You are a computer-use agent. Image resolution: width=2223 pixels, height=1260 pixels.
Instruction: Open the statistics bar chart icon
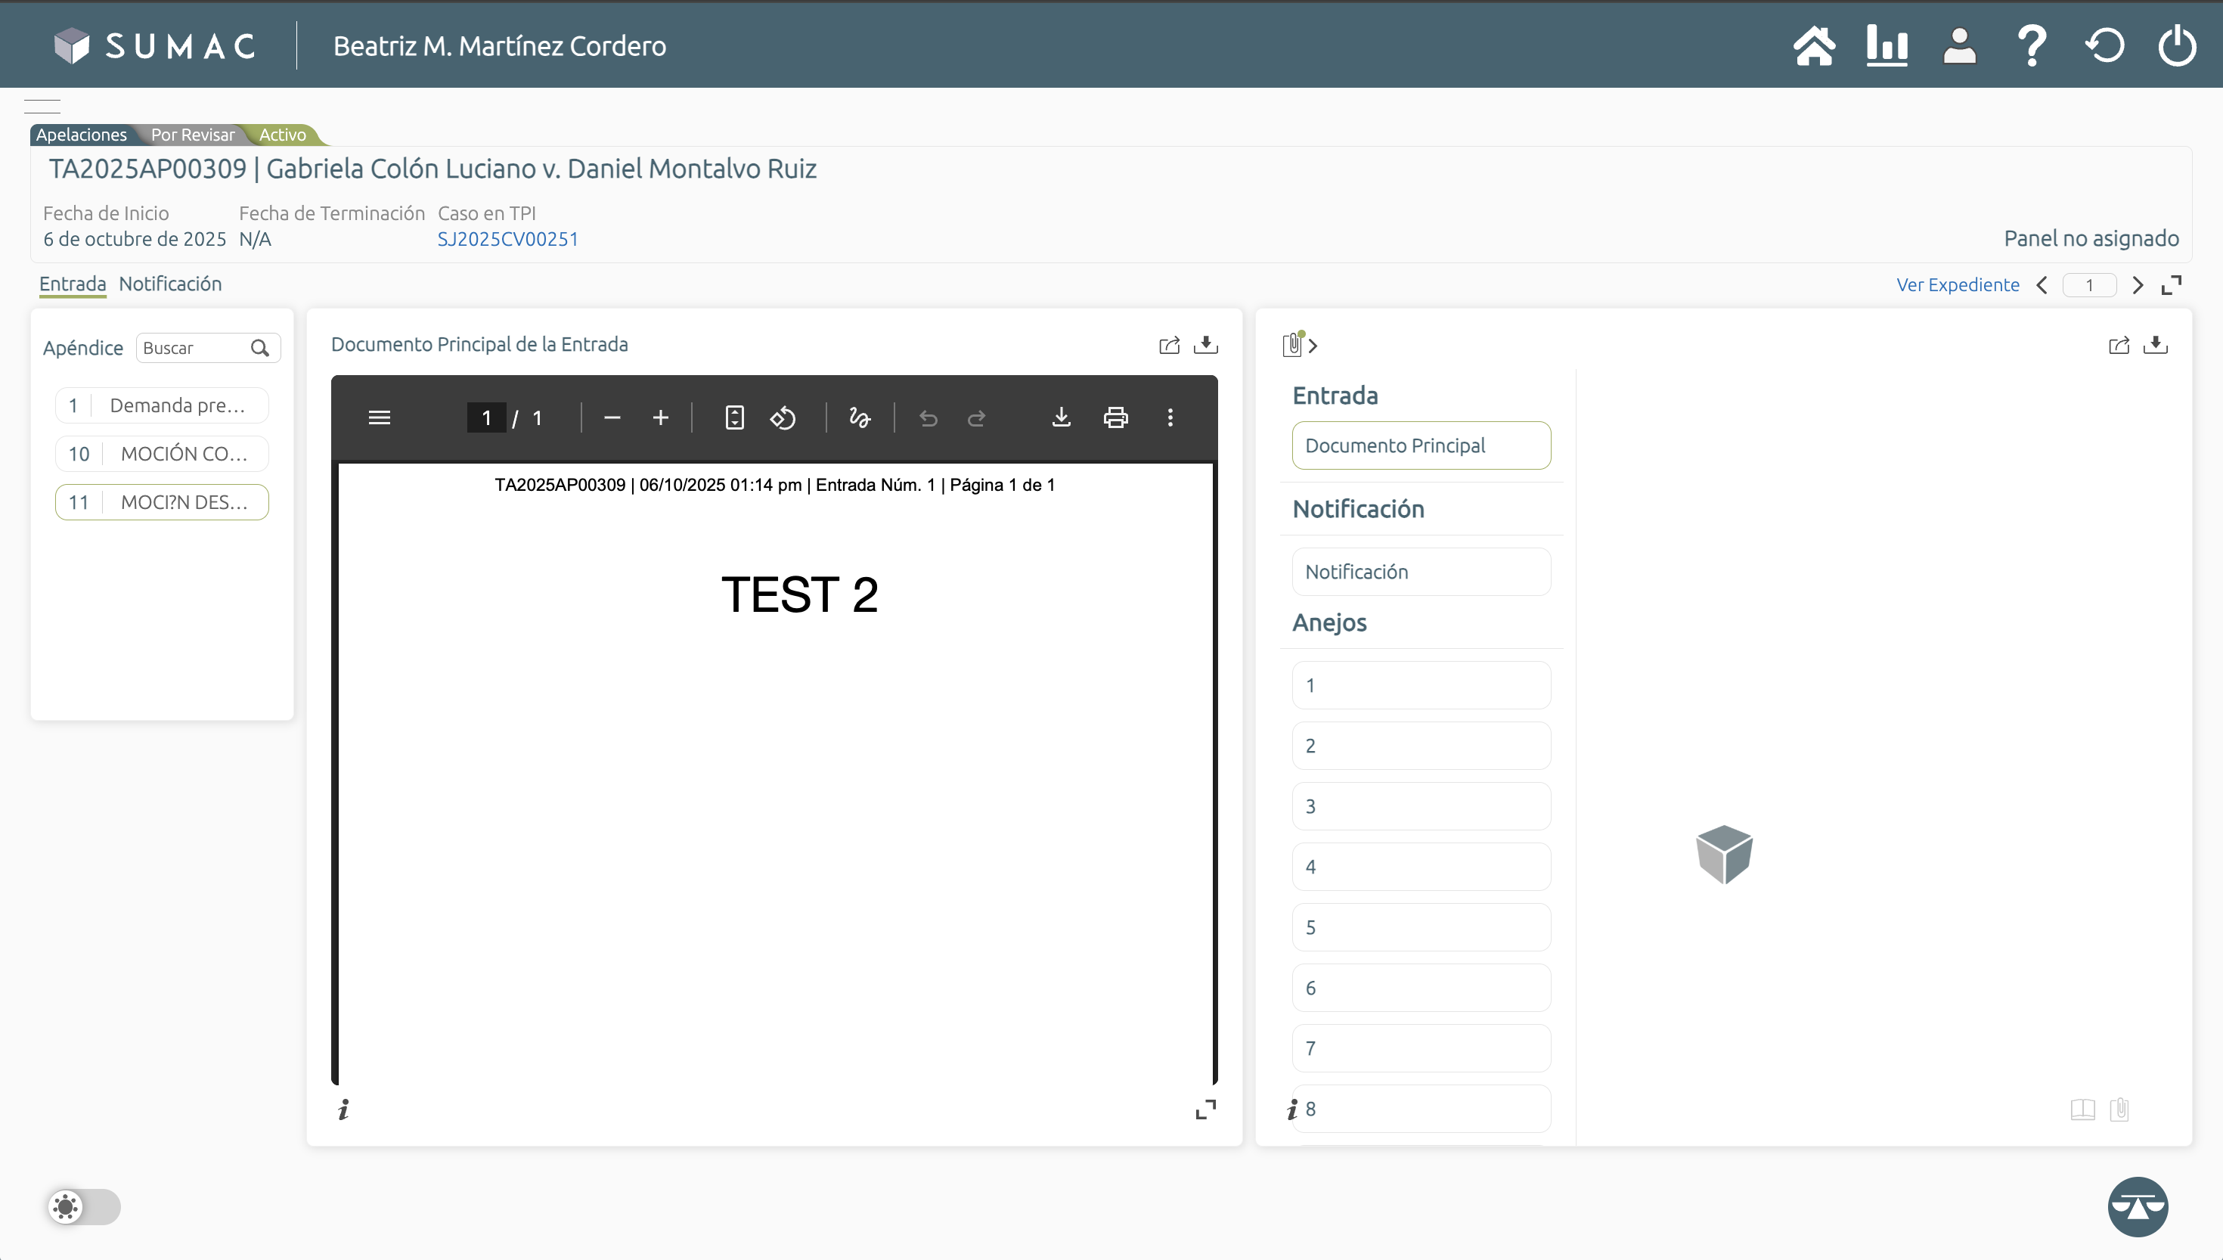point(1887,45)
